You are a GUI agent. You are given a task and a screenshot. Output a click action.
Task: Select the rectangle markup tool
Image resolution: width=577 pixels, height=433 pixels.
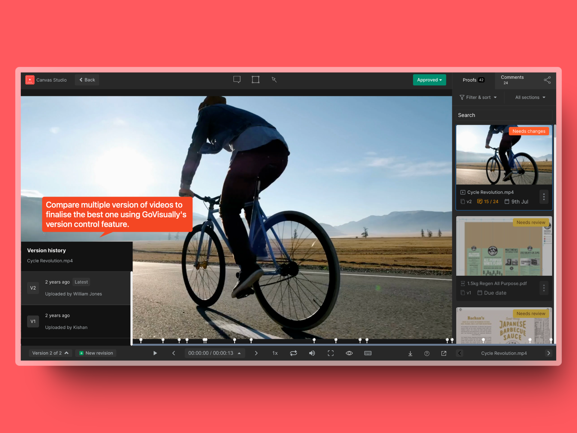[x=255, y=79]
